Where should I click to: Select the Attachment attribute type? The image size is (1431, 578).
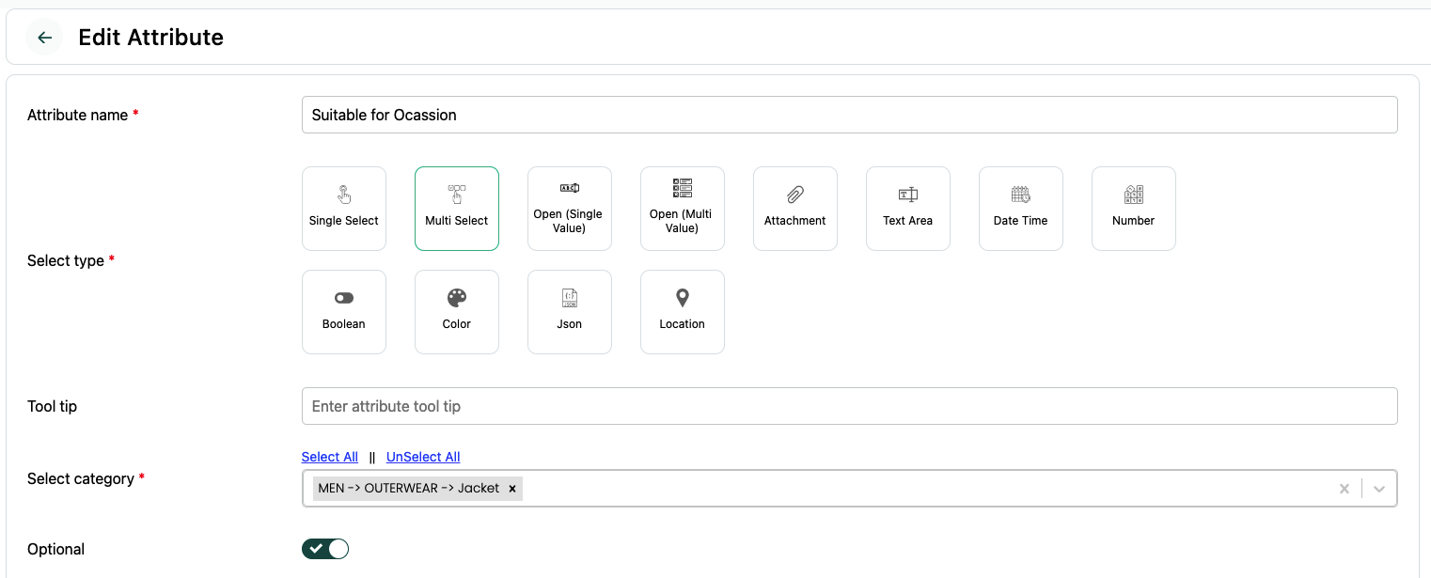point(794,208)
